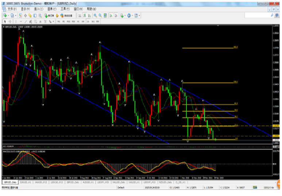The height and width of the screenshot is (196, 282).
Task: Select the Horizontal Line drawing tool
Action: tap(21, 22)
